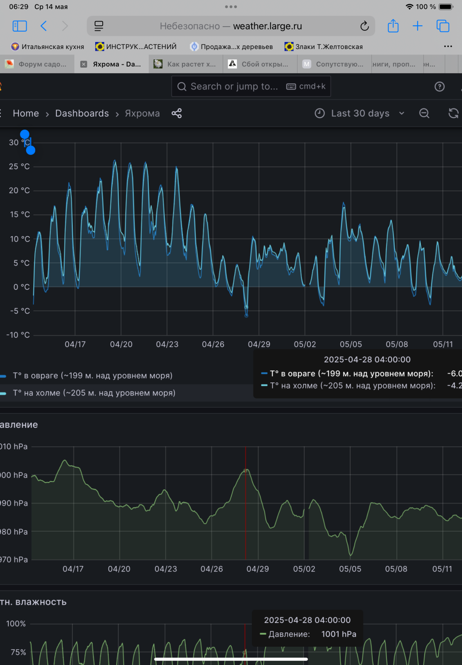Switch to Сбой откры... tab
Screen dimensions: 462x665
[x=260, y=64]
